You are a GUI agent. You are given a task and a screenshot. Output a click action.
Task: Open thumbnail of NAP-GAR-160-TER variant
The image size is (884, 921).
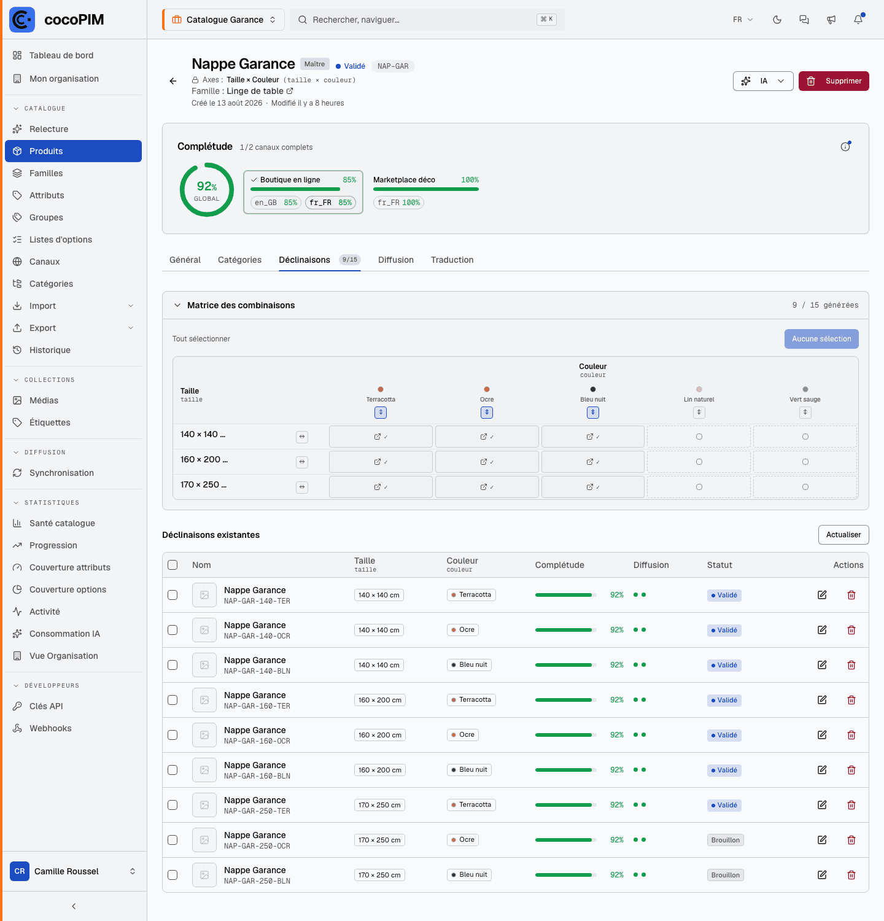coord(204,700)
